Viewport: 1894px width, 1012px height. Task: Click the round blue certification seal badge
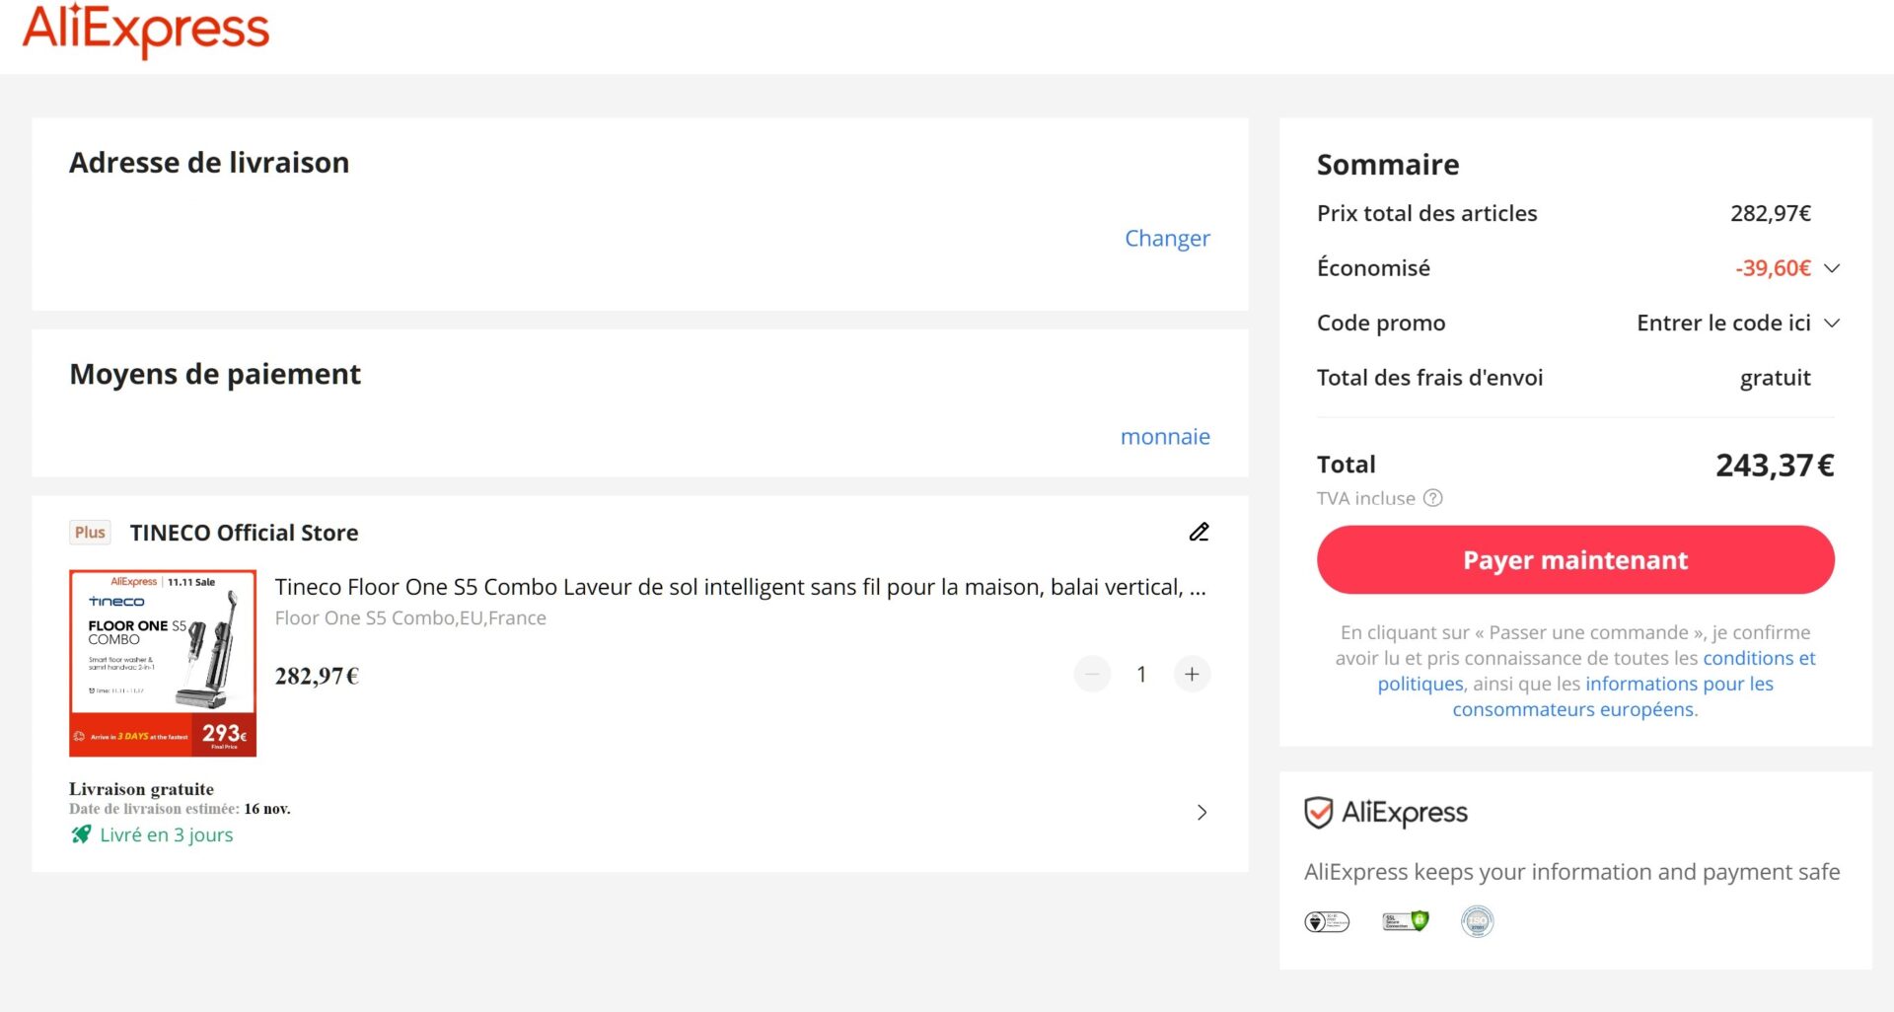tap(1477, 921)
